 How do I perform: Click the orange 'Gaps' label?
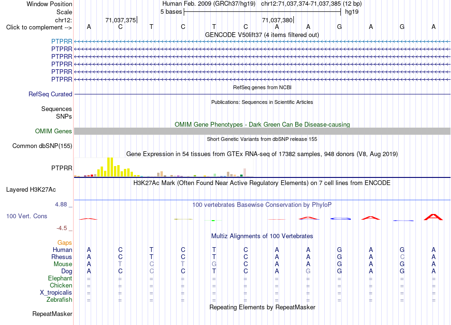point(65,243)
